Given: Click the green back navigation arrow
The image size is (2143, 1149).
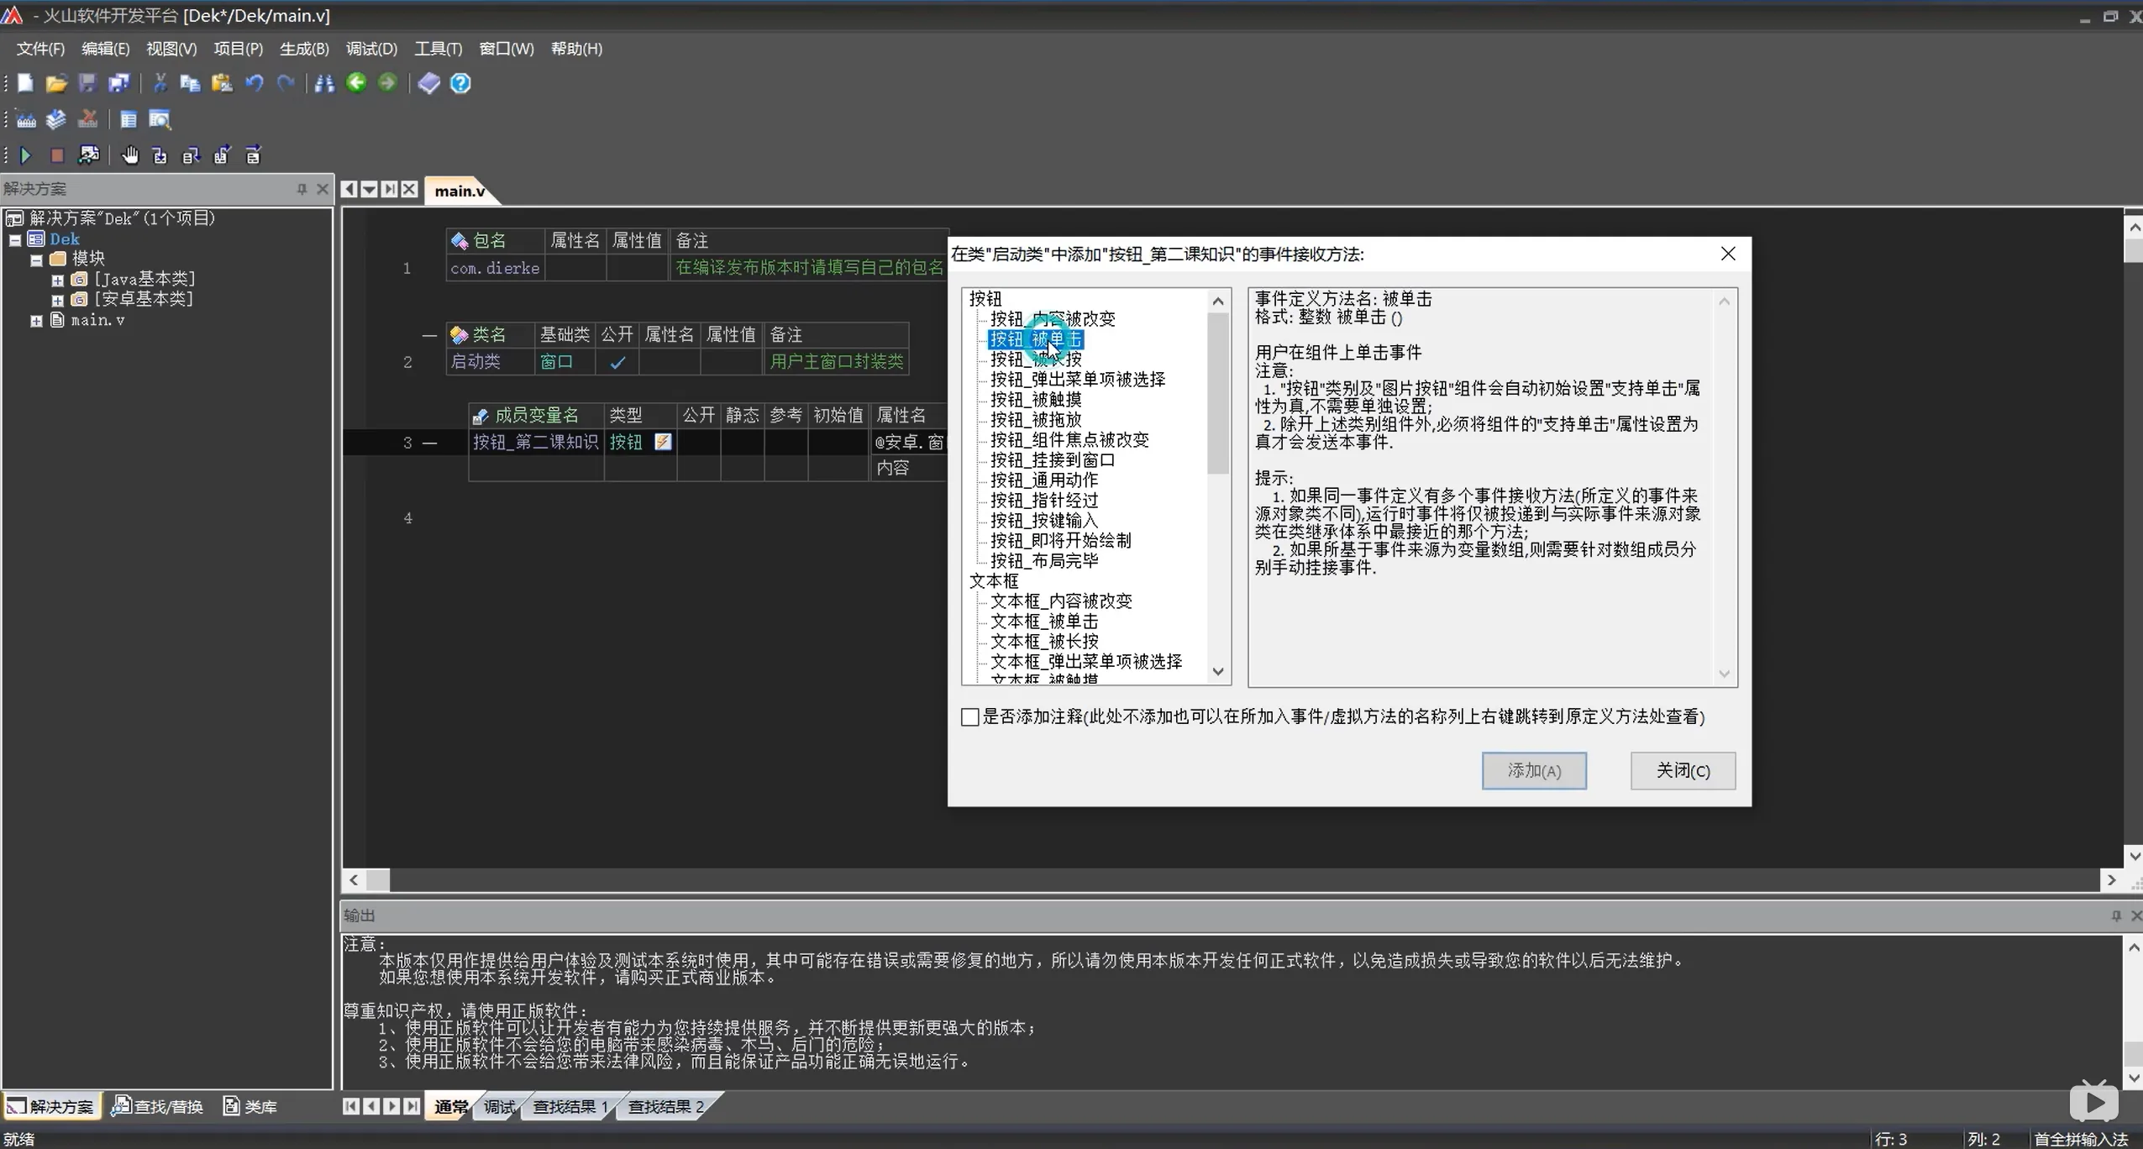Looking at the screenshot, I should coord(356,82).
